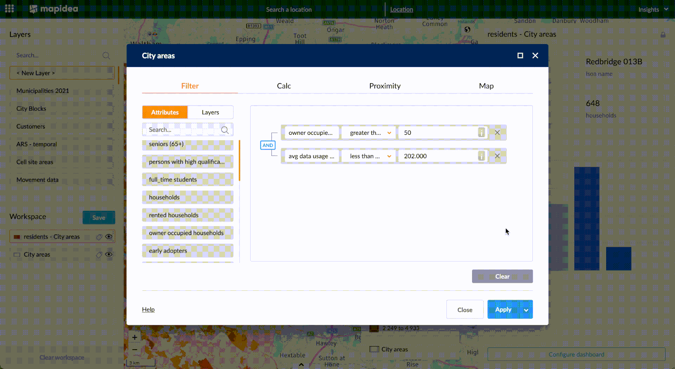Open the Help link in the dialog
Screen dimensions: 675x369
[x=148, y=309]
